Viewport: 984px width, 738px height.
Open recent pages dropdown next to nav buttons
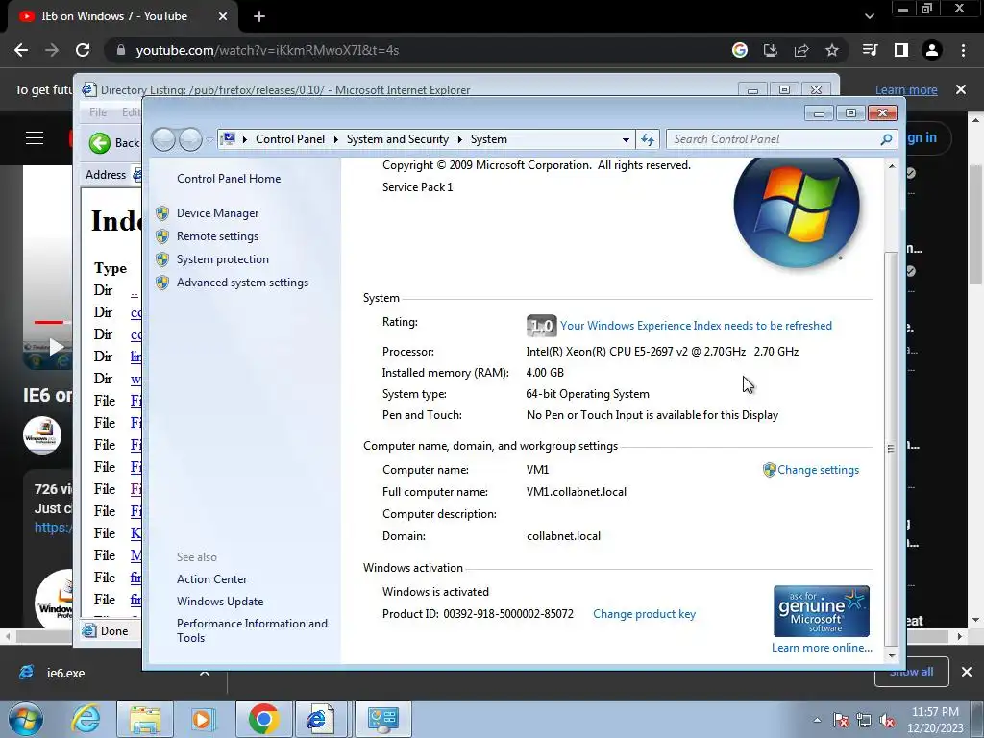pos(209,140)
